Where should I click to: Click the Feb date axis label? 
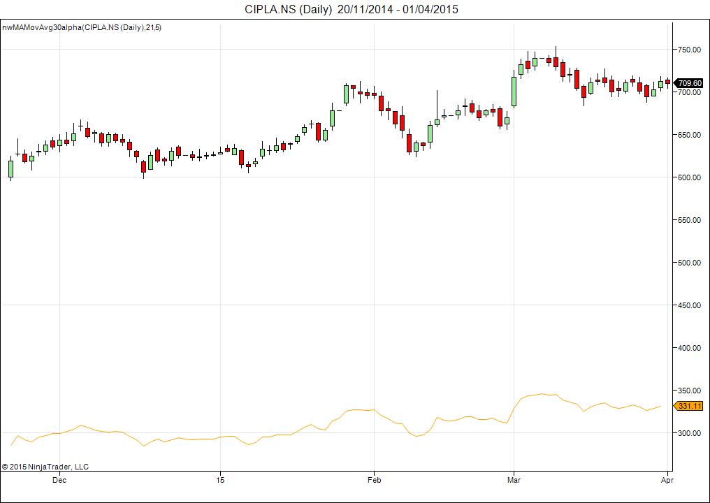pos(374,480)
